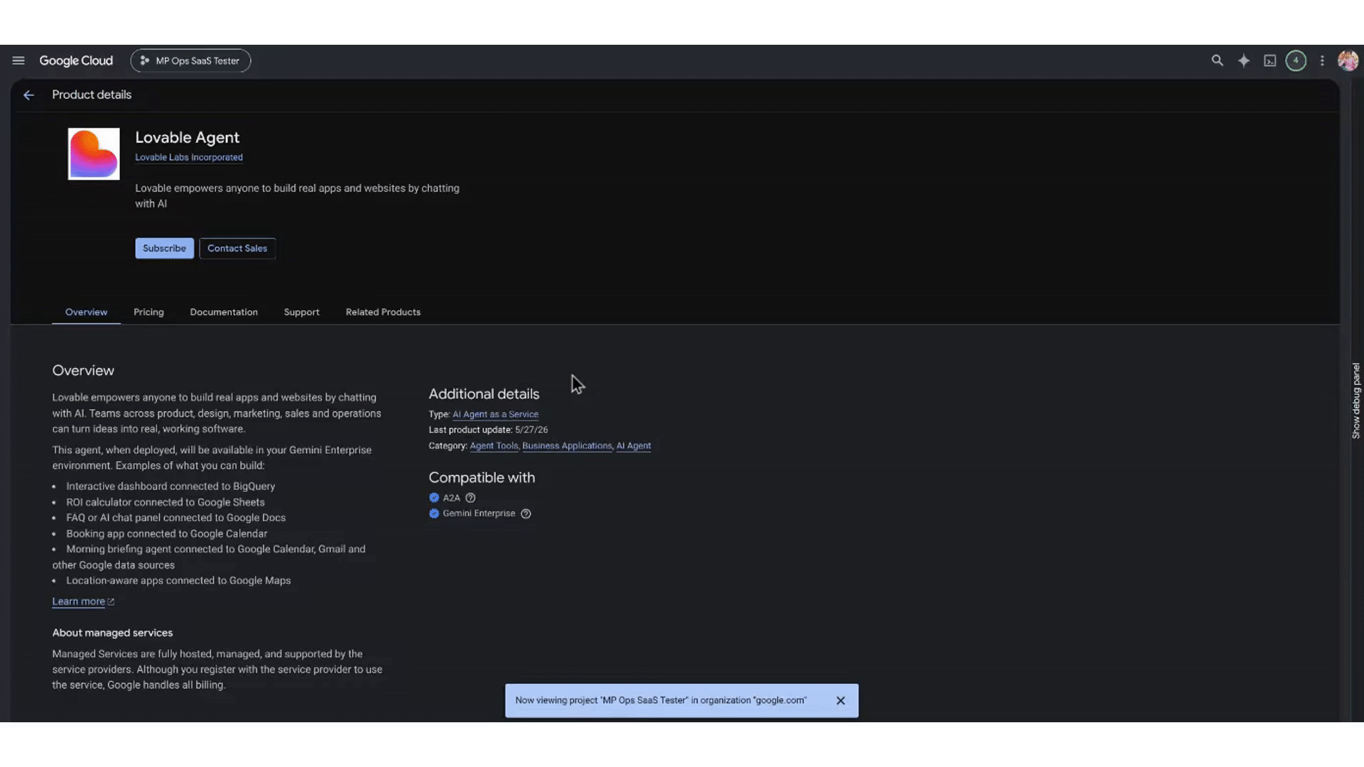Click the A2A help question icon
Viewport: 1364px width, 767px height.
(470, 499)
